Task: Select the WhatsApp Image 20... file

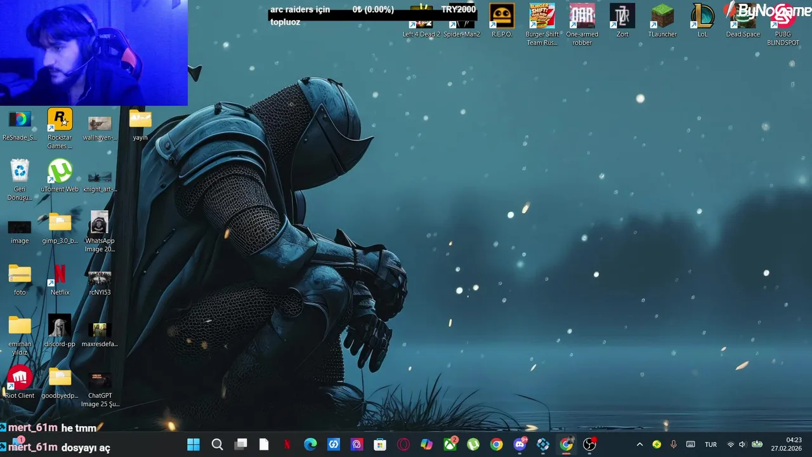Action: (100, 232)
